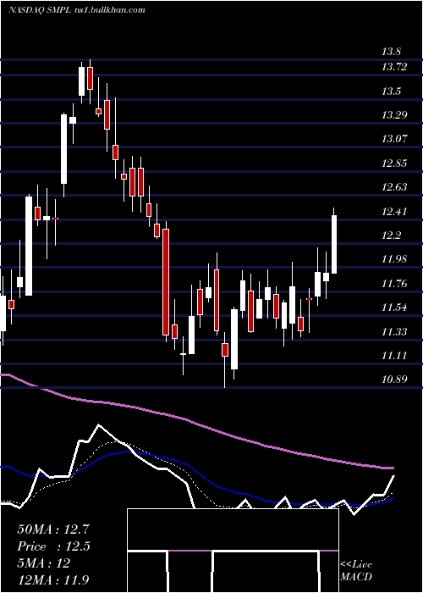Image resolution: width=423 pixels, height=593 pixels.
Task: Select the 11.33 price axis label
Action: (395, 332)
